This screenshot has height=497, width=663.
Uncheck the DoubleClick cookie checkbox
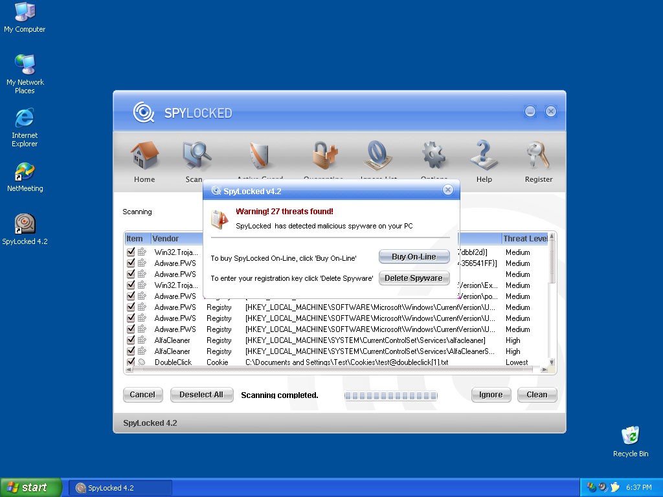point(131,362)
